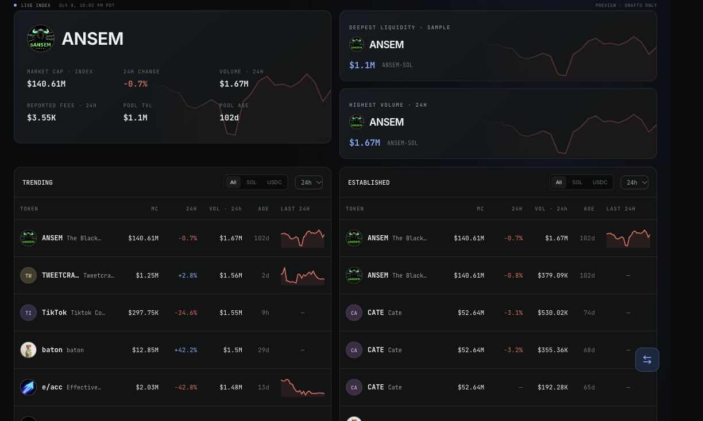This screenshot has height=421, width=703.
Task: Click the $140.61M market cap value in header
Action: (x=47, y=84)
